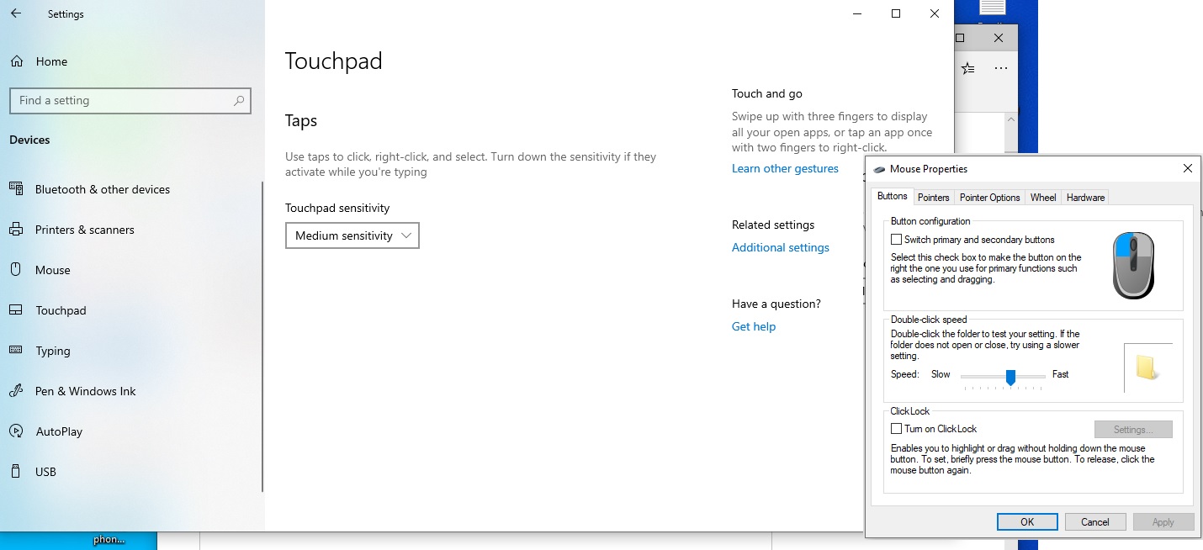The width and height of the screenshot is (1203, 550).
Task: Close the background browser window
Action: (x=999, y=38)
